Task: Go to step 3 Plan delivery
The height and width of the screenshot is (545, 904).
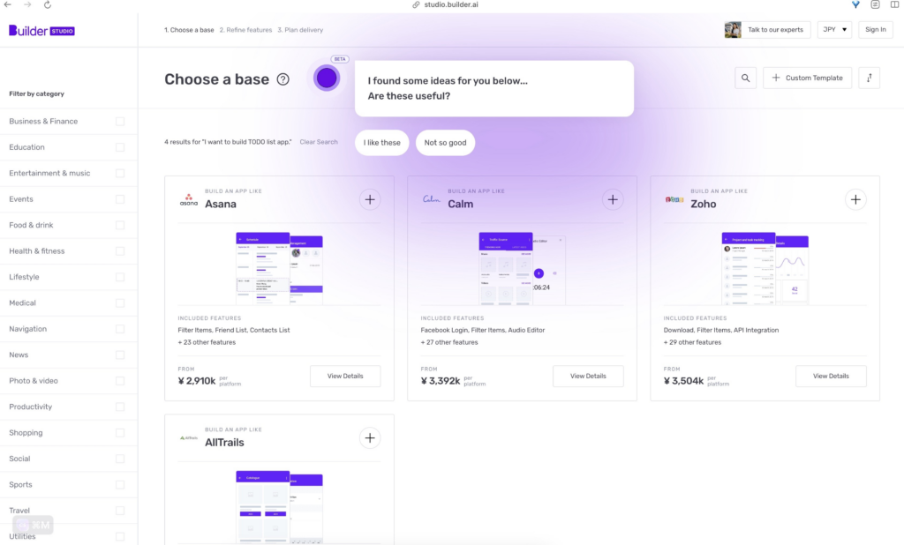Action: [x=300, y=30]
